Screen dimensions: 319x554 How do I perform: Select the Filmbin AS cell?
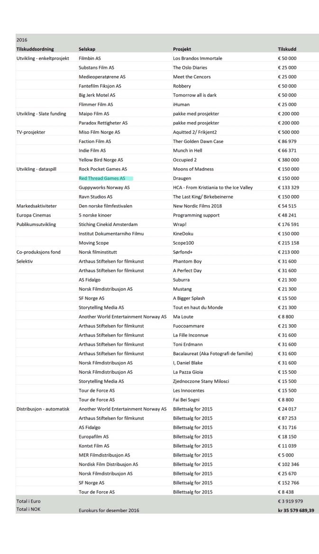coord(90,58)
